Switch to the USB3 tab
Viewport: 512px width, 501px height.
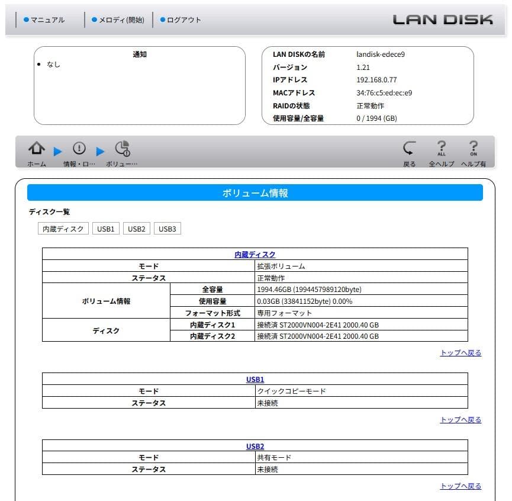click(x=167, y=228)
